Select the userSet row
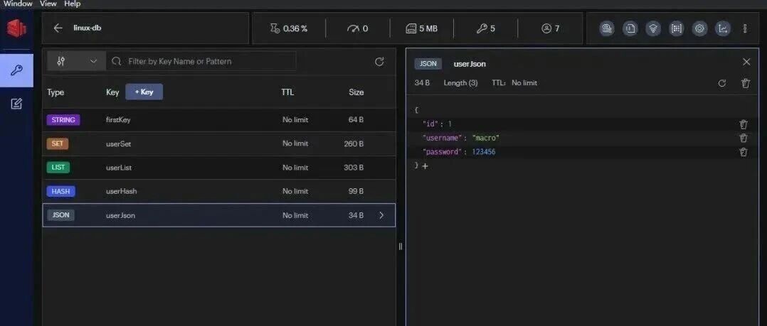This screenshot has width=767, height=326. coord(218,143)
